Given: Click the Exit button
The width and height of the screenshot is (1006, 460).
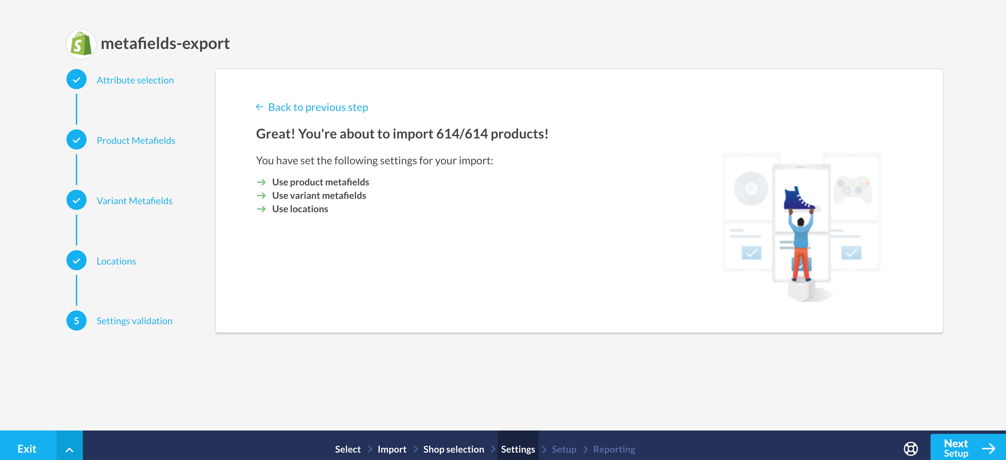Looking at the screenshot, I should coord(27,449).
